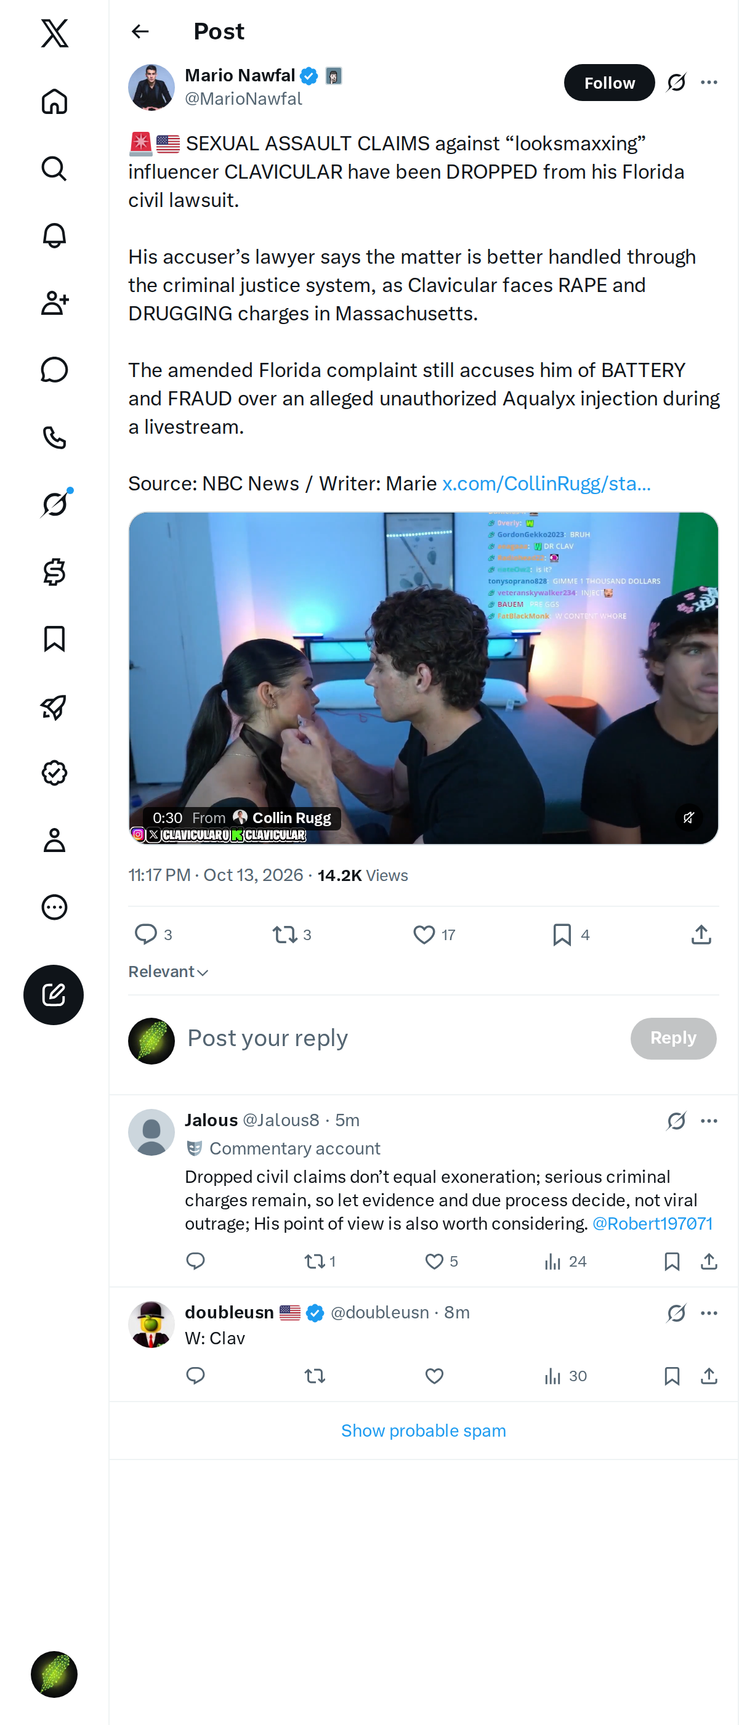
Task: Open the Home tab in the sidebar
Action: [x=54, y=102]
